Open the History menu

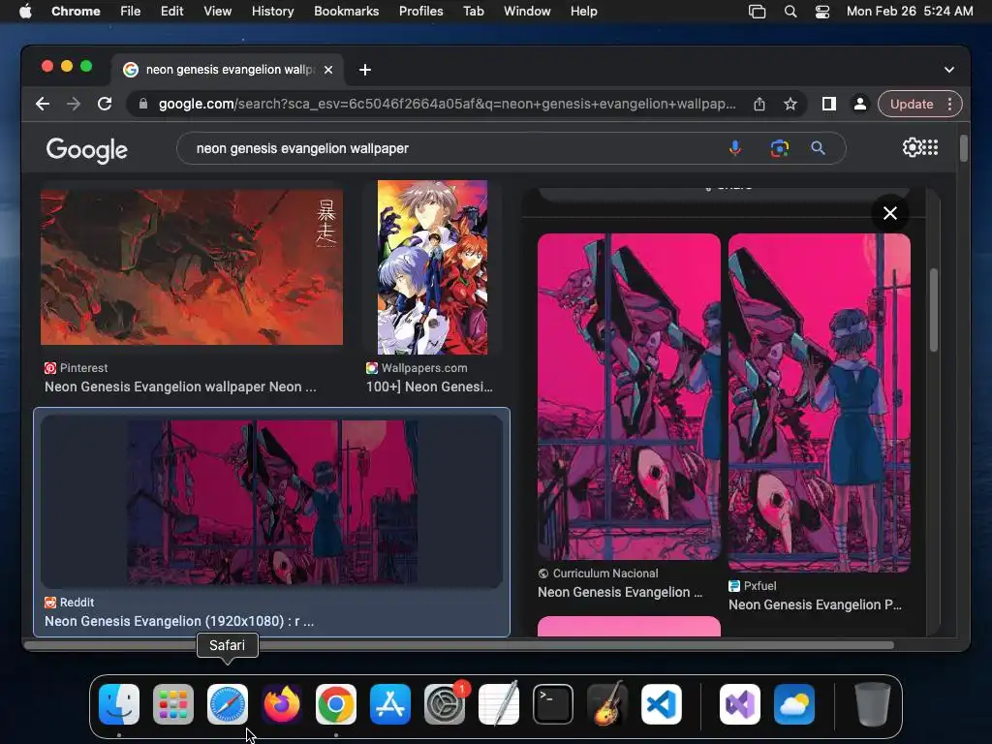click(272, 12)
